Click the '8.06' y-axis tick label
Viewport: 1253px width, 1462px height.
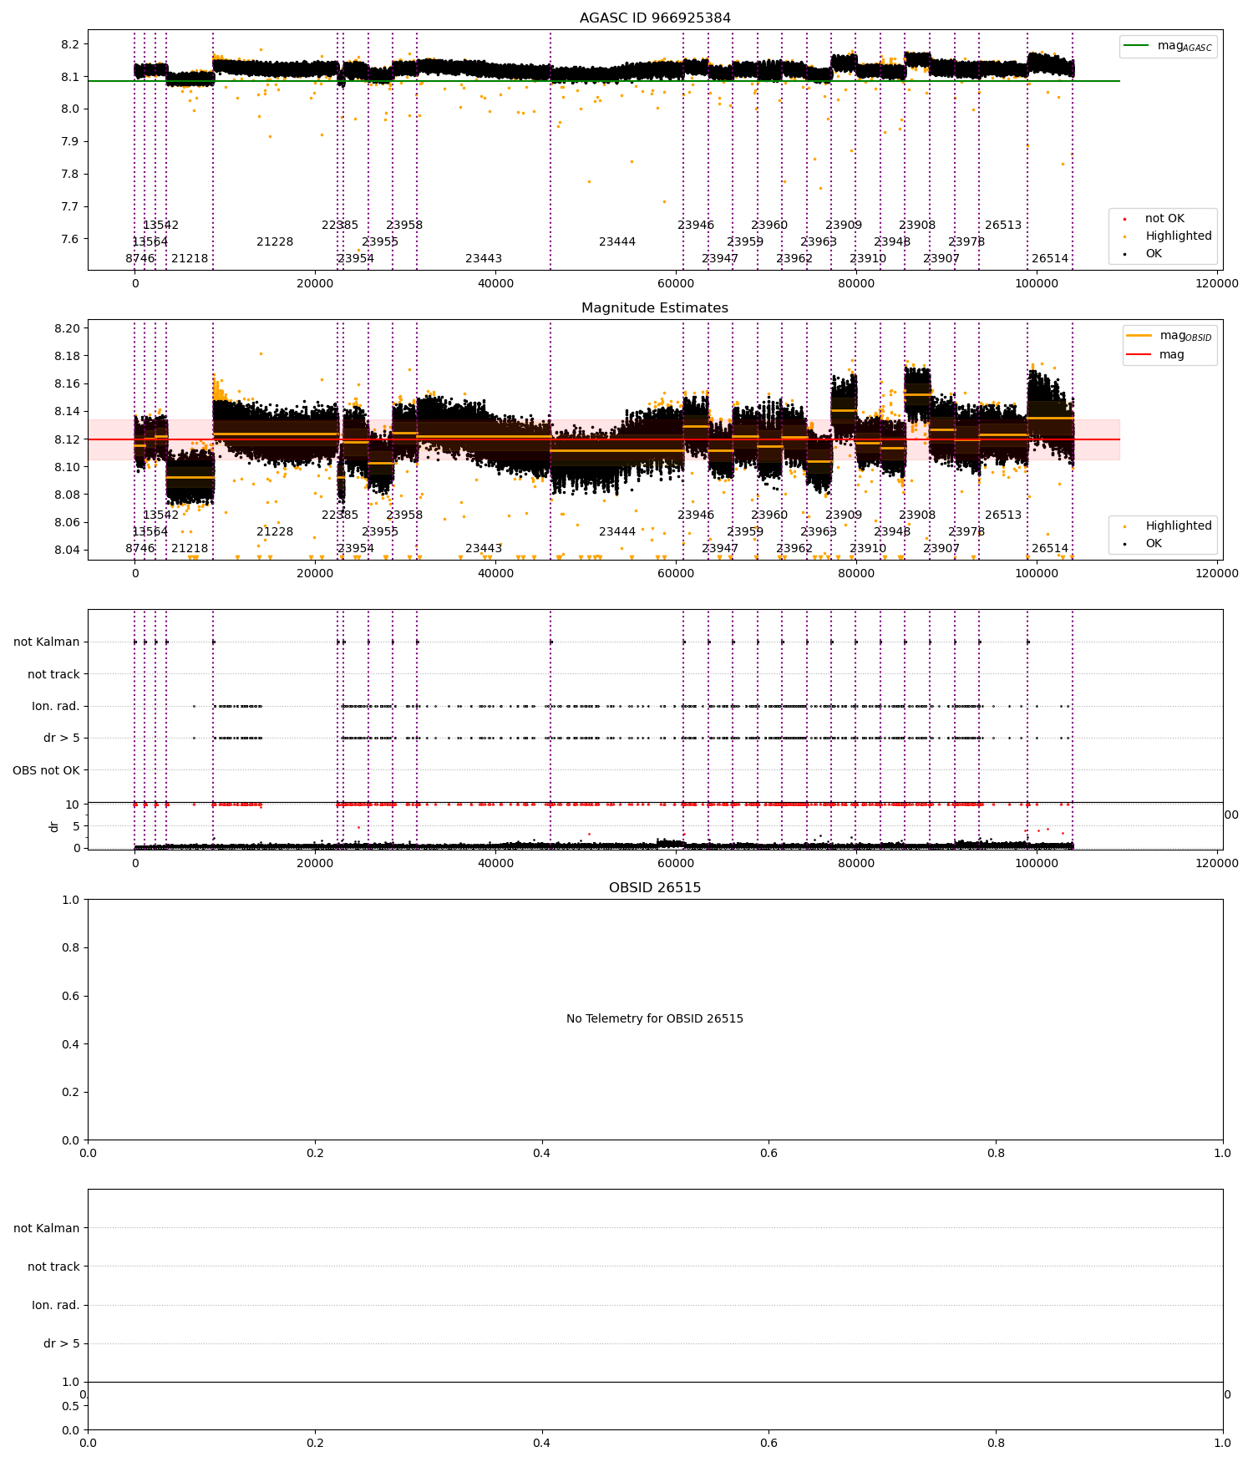click(x=68, y=522)
